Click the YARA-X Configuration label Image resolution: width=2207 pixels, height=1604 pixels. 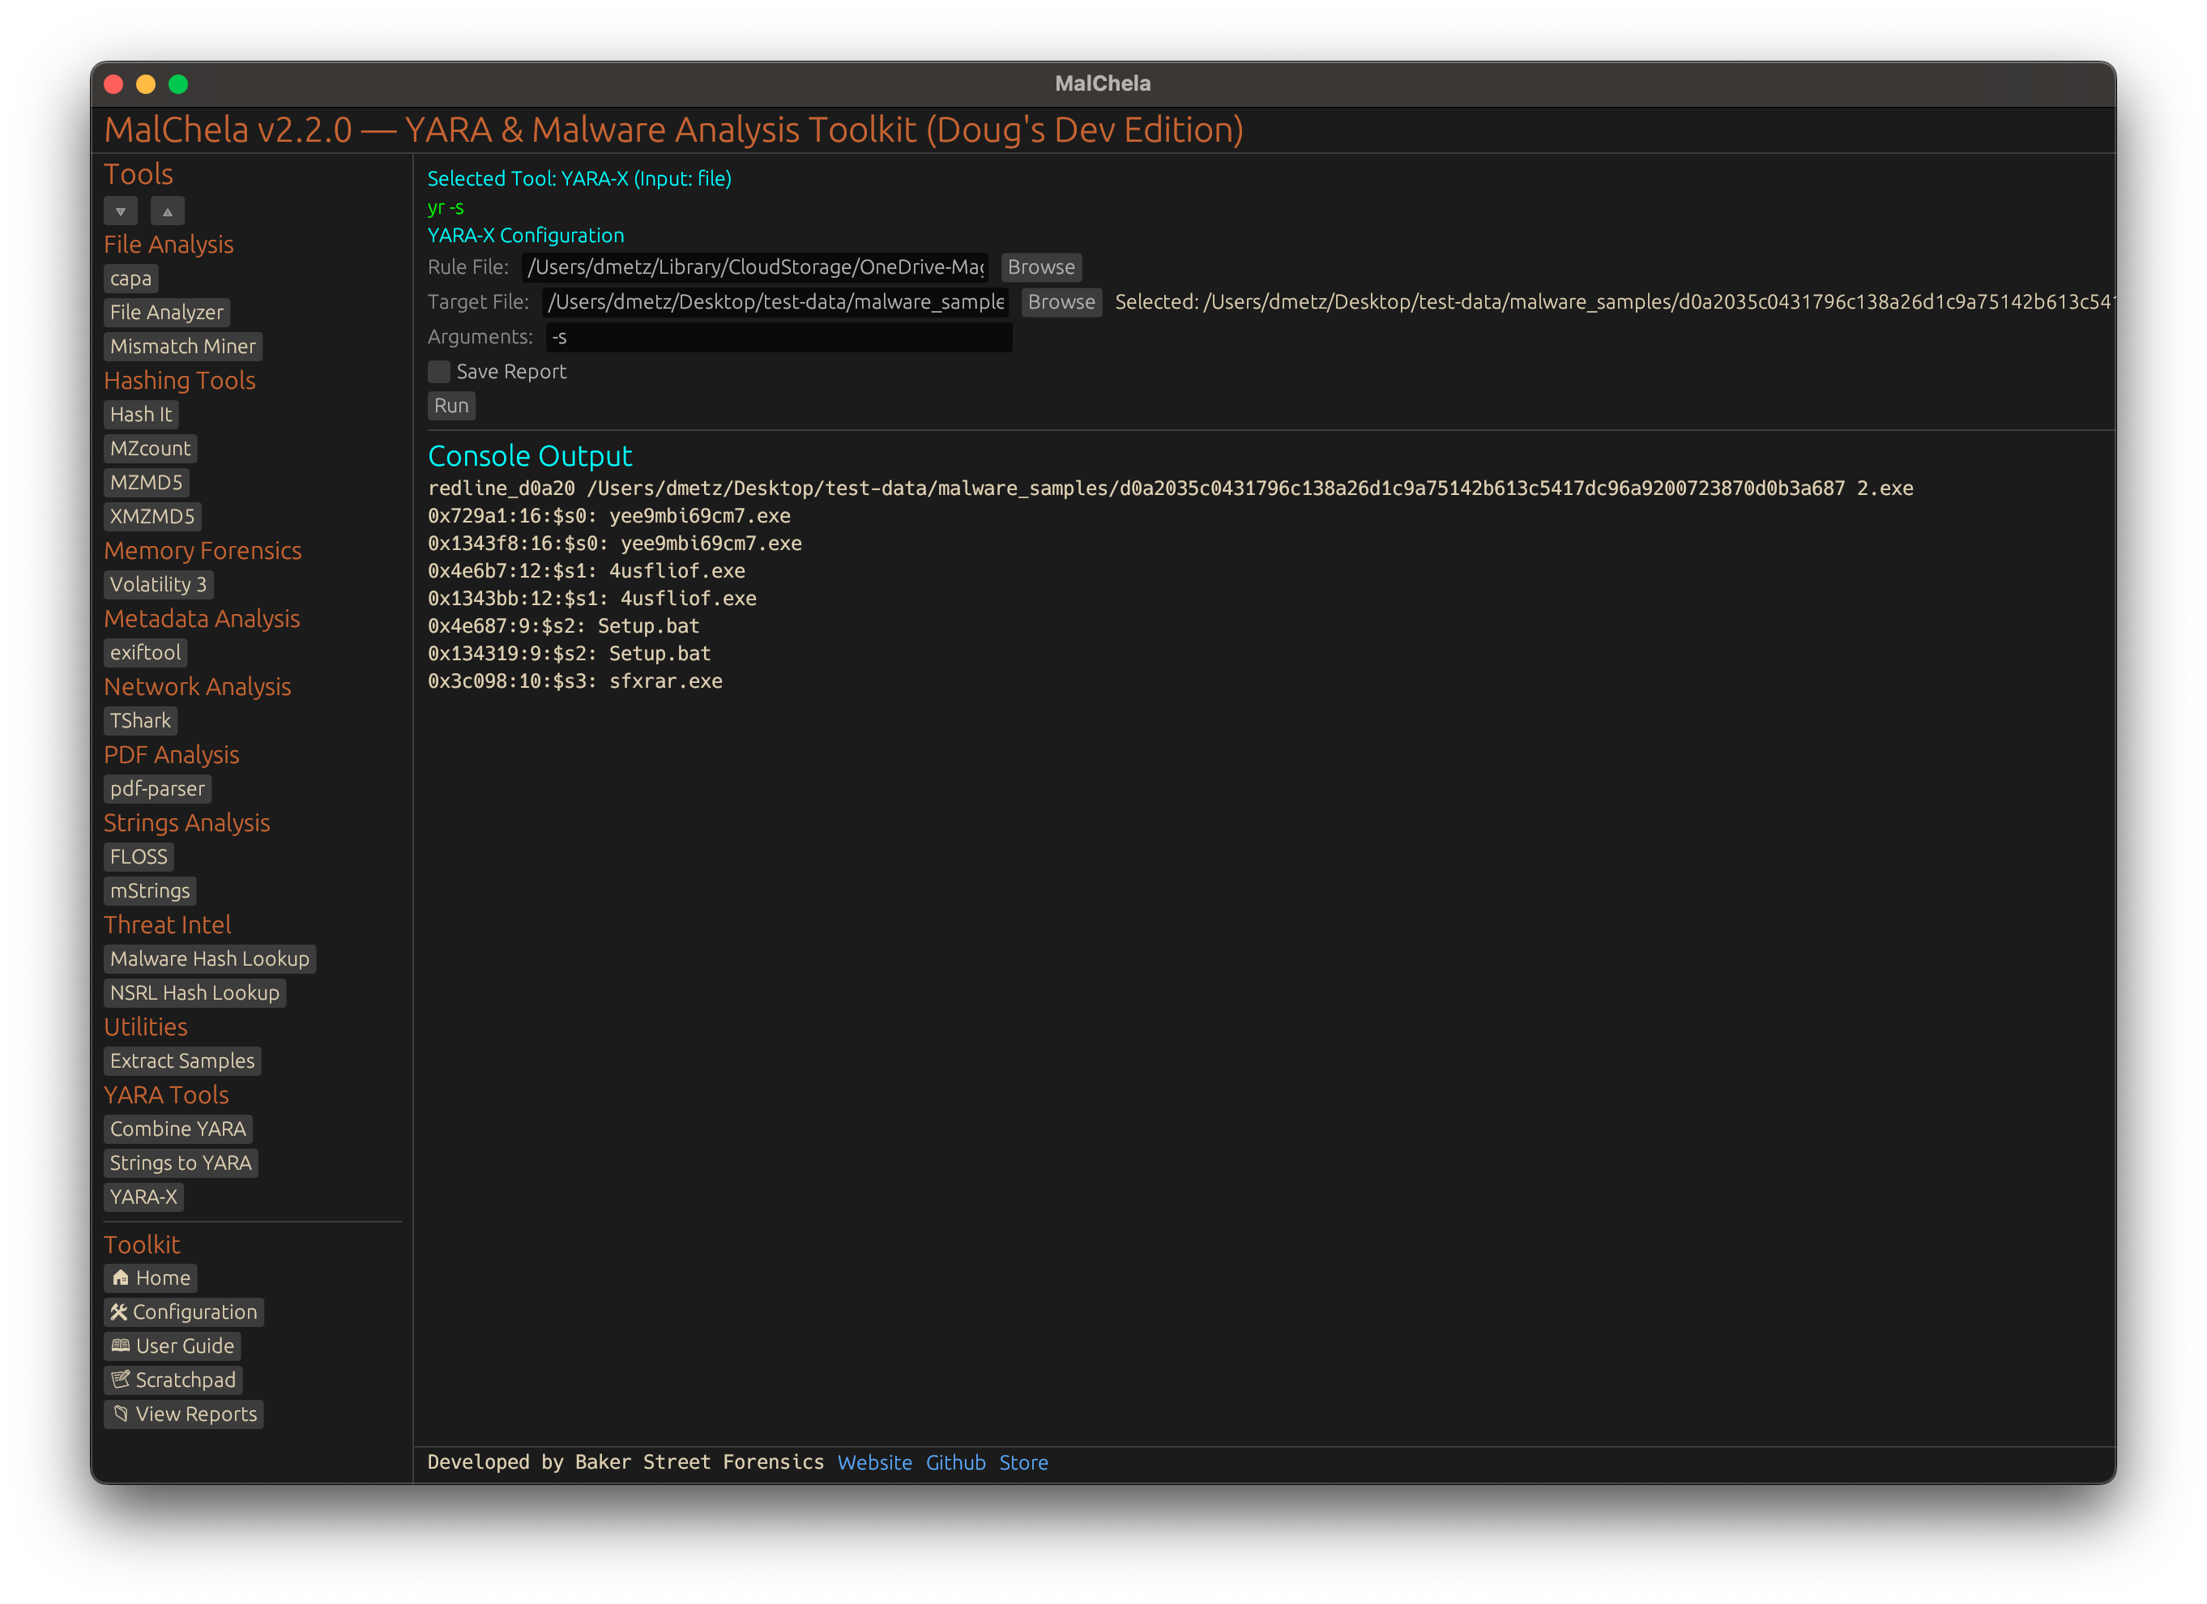[527, 236]
